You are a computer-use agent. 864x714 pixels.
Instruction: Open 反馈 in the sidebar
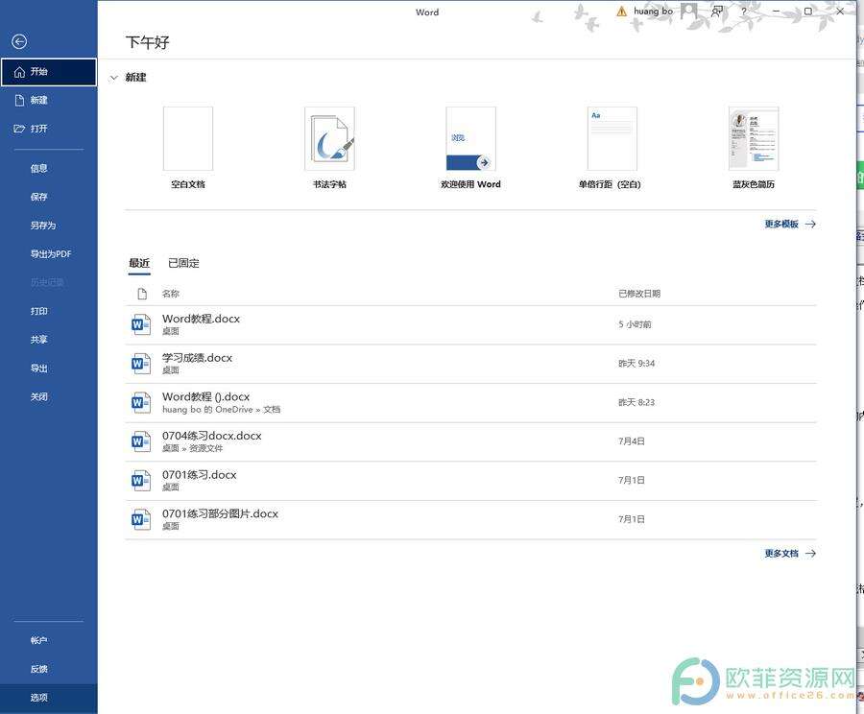point(49,669)
